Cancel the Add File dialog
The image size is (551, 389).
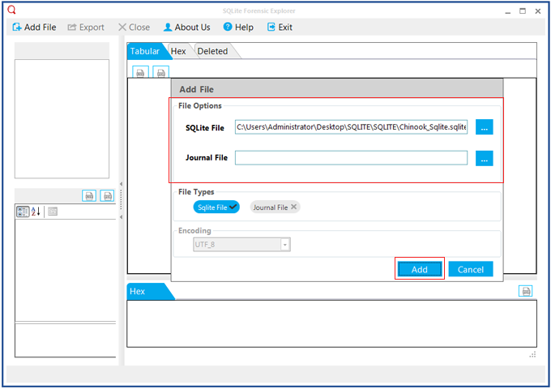point(470,269)
